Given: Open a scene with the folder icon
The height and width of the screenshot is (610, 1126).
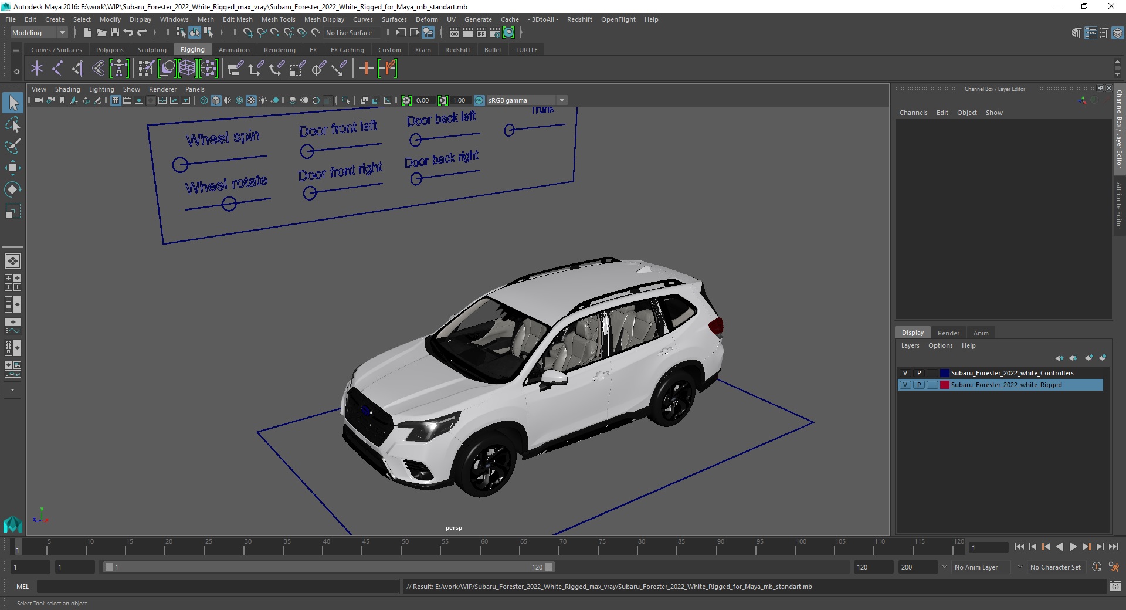Looking at the screenshot, I should (x=101, y=33).
